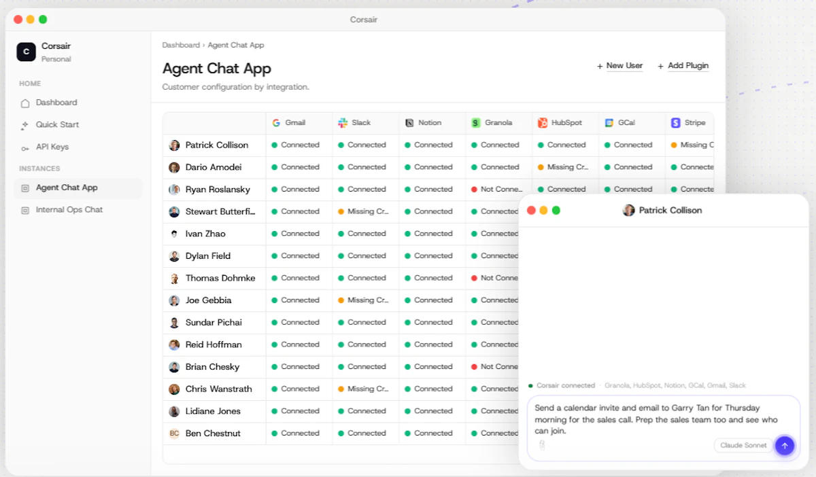The image size is (816, 477).
Task: Click Dylan Field's avatar in the table
Action: [x=175, y=256]
